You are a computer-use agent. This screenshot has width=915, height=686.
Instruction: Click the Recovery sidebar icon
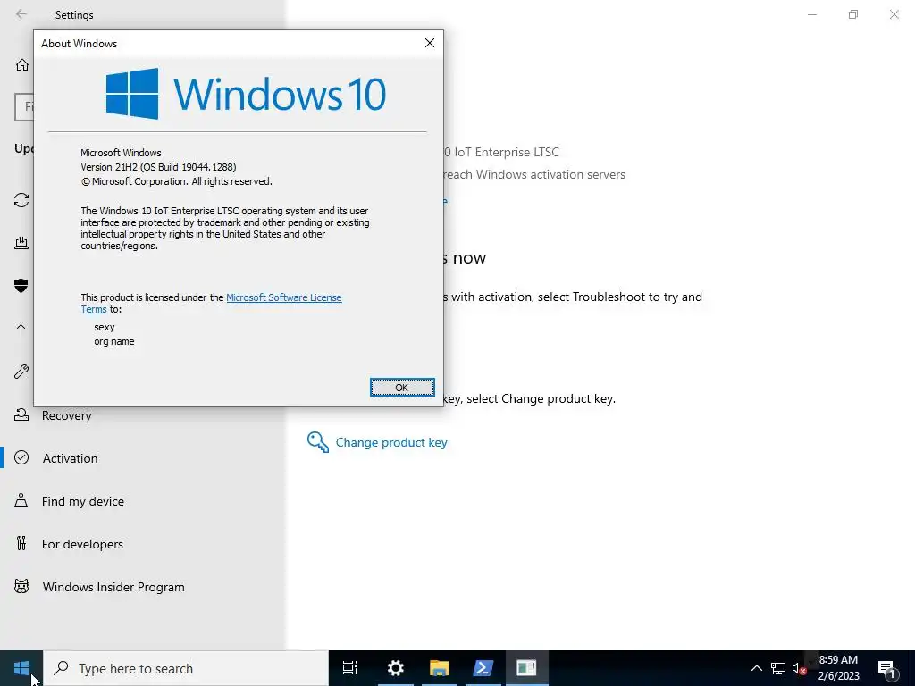click(21, 414)
